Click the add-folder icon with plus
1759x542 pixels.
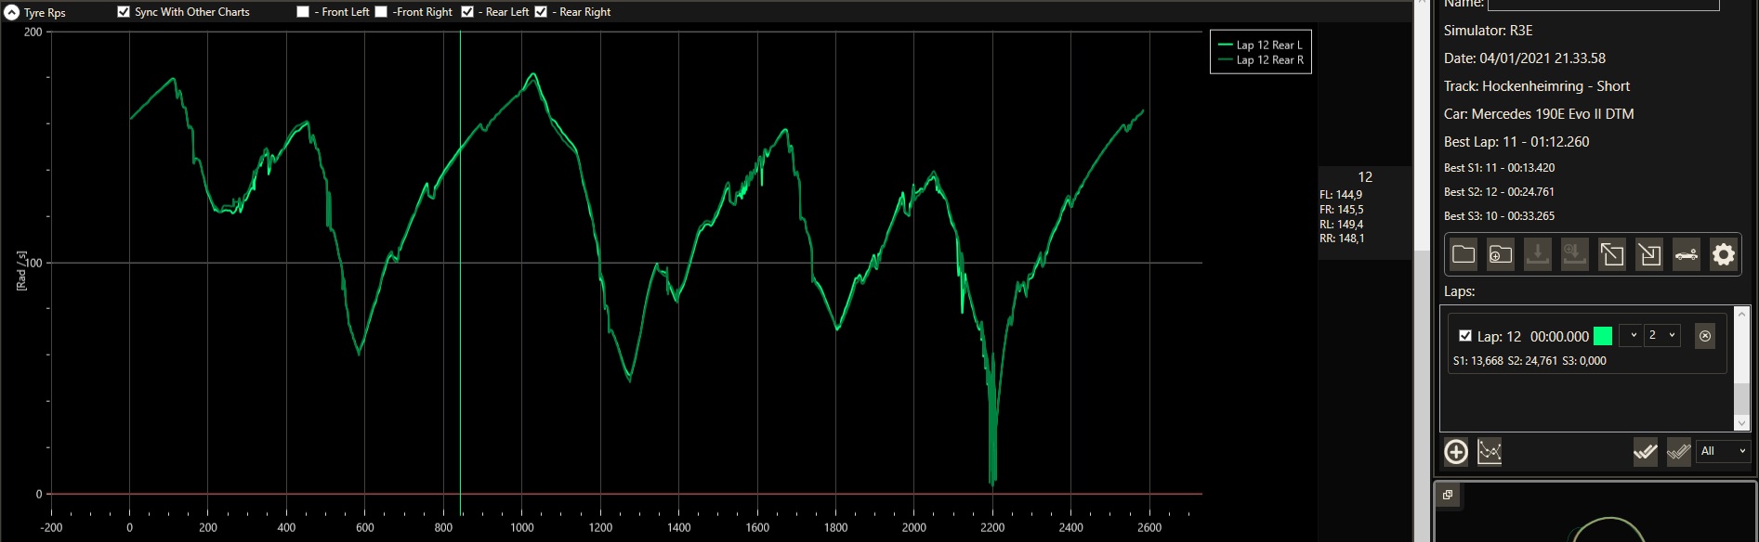[x=1501, y=254]
